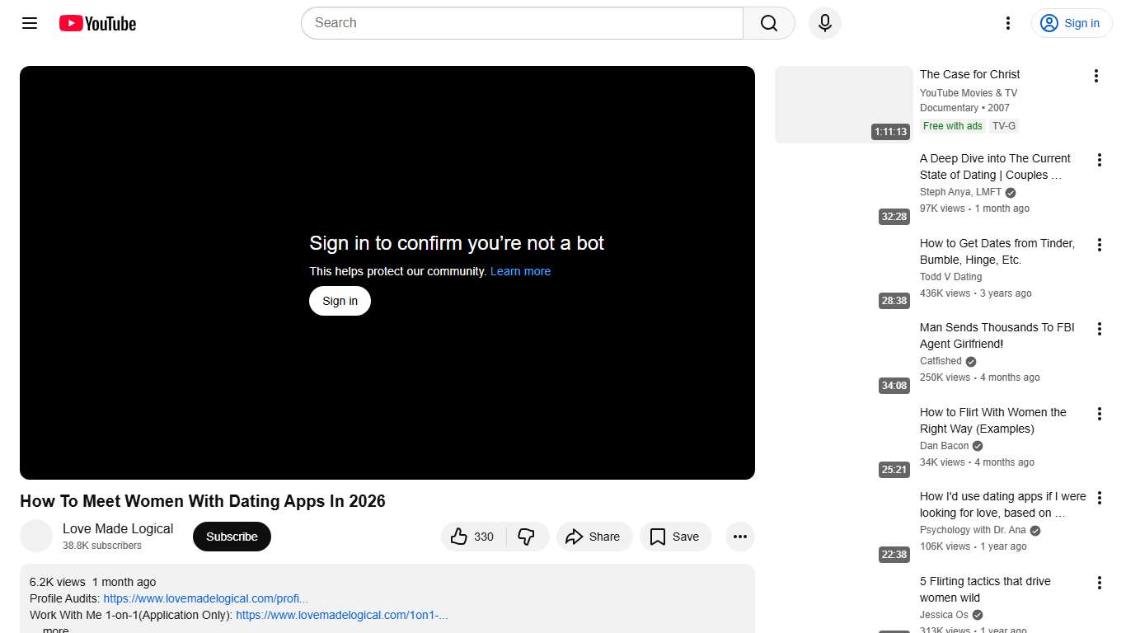1126x633 pixels.
Task: Open the settings menu in the top bar
Action: pyautogui.click(x=1007, y=23)
